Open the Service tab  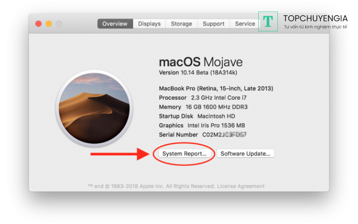coord(245,24)
